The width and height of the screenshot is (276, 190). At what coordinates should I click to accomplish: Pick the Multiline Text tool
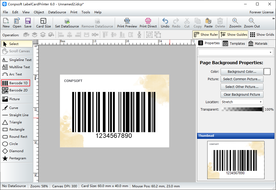[17, 67]
